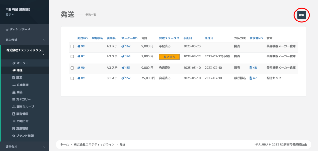Click the truck icon for shipment 99

79,46
